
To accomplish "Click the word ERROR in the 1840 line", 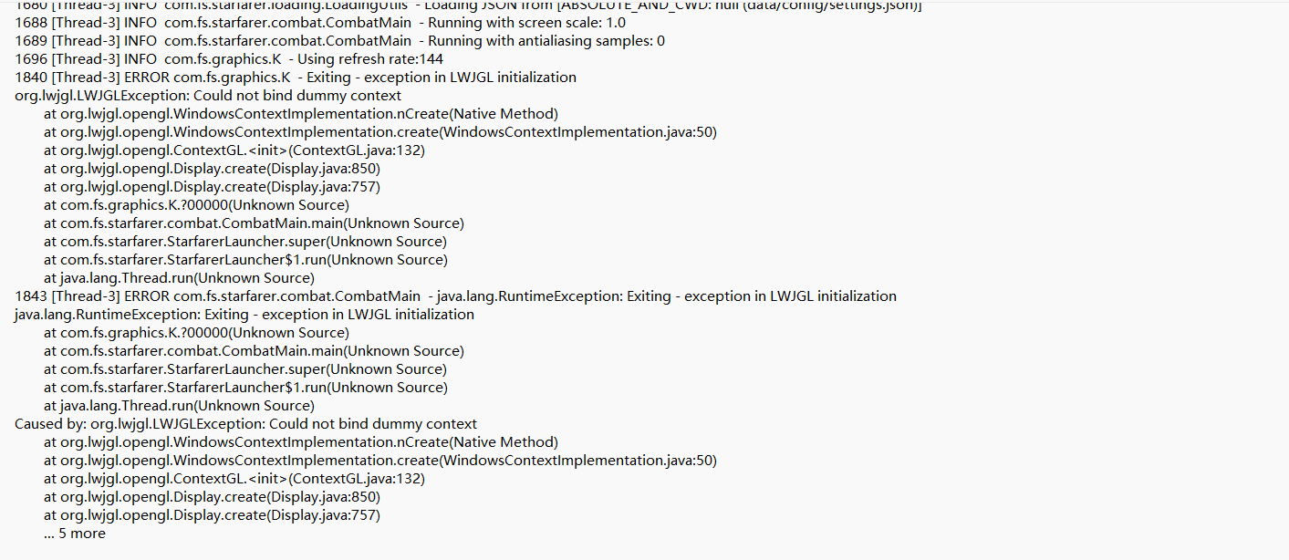I will (147, 78).
